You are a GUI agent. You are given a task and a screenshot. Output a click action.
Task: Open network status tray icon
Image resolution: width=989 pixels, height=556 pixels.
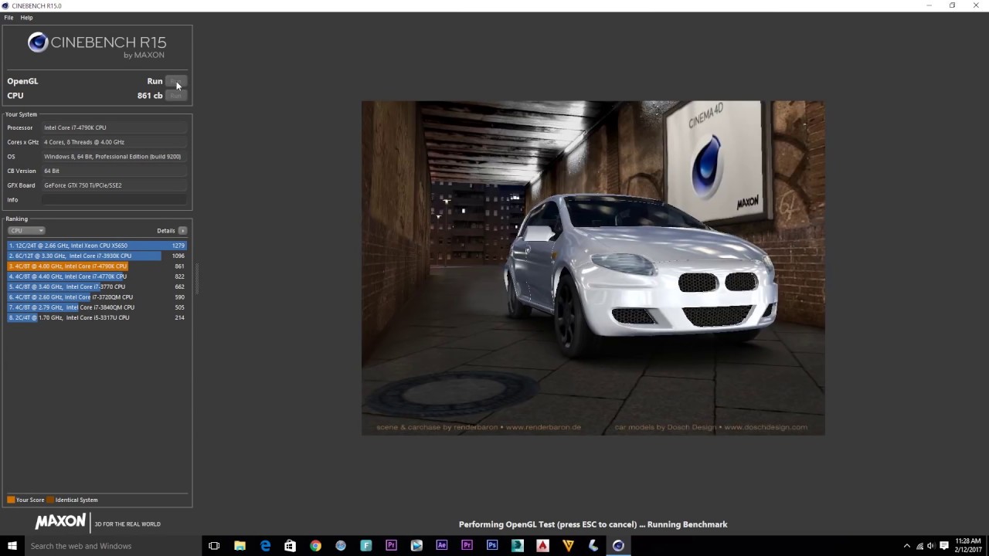tap(919, 546)
